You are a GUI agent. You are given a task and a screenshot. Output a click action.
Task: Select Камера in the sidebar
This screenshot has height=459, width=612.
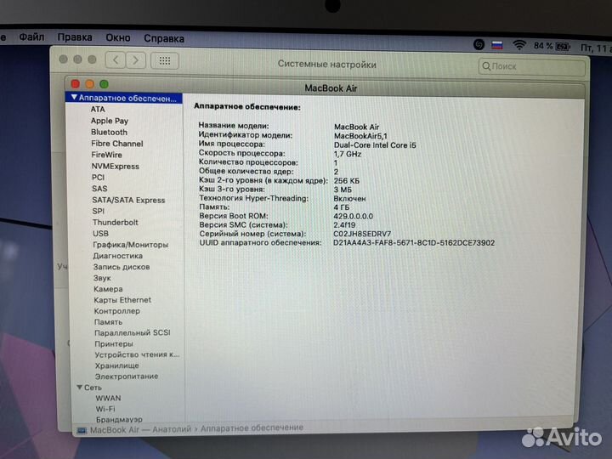(x=108, y=289)
